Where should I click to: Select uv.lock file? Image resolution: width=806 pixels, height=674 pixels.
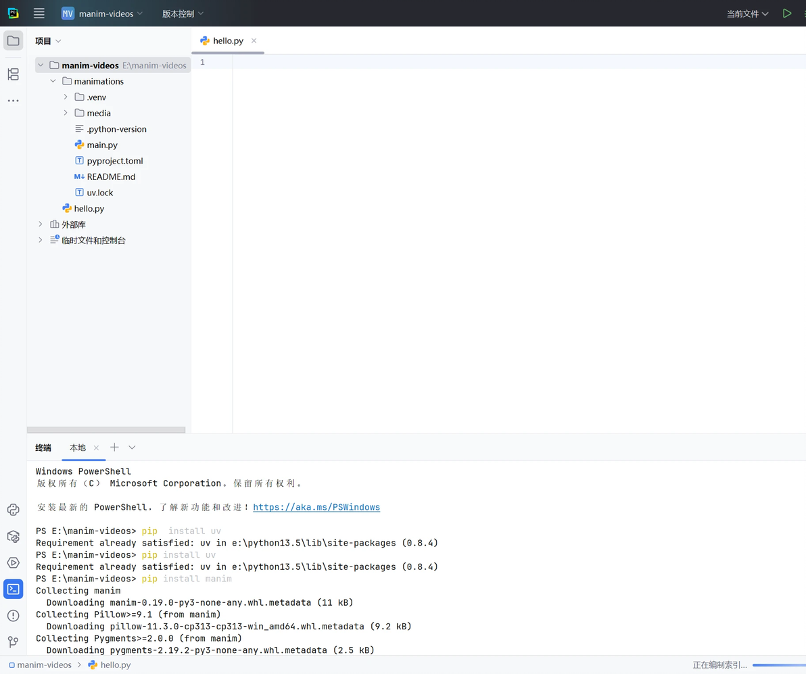[94, 193]
